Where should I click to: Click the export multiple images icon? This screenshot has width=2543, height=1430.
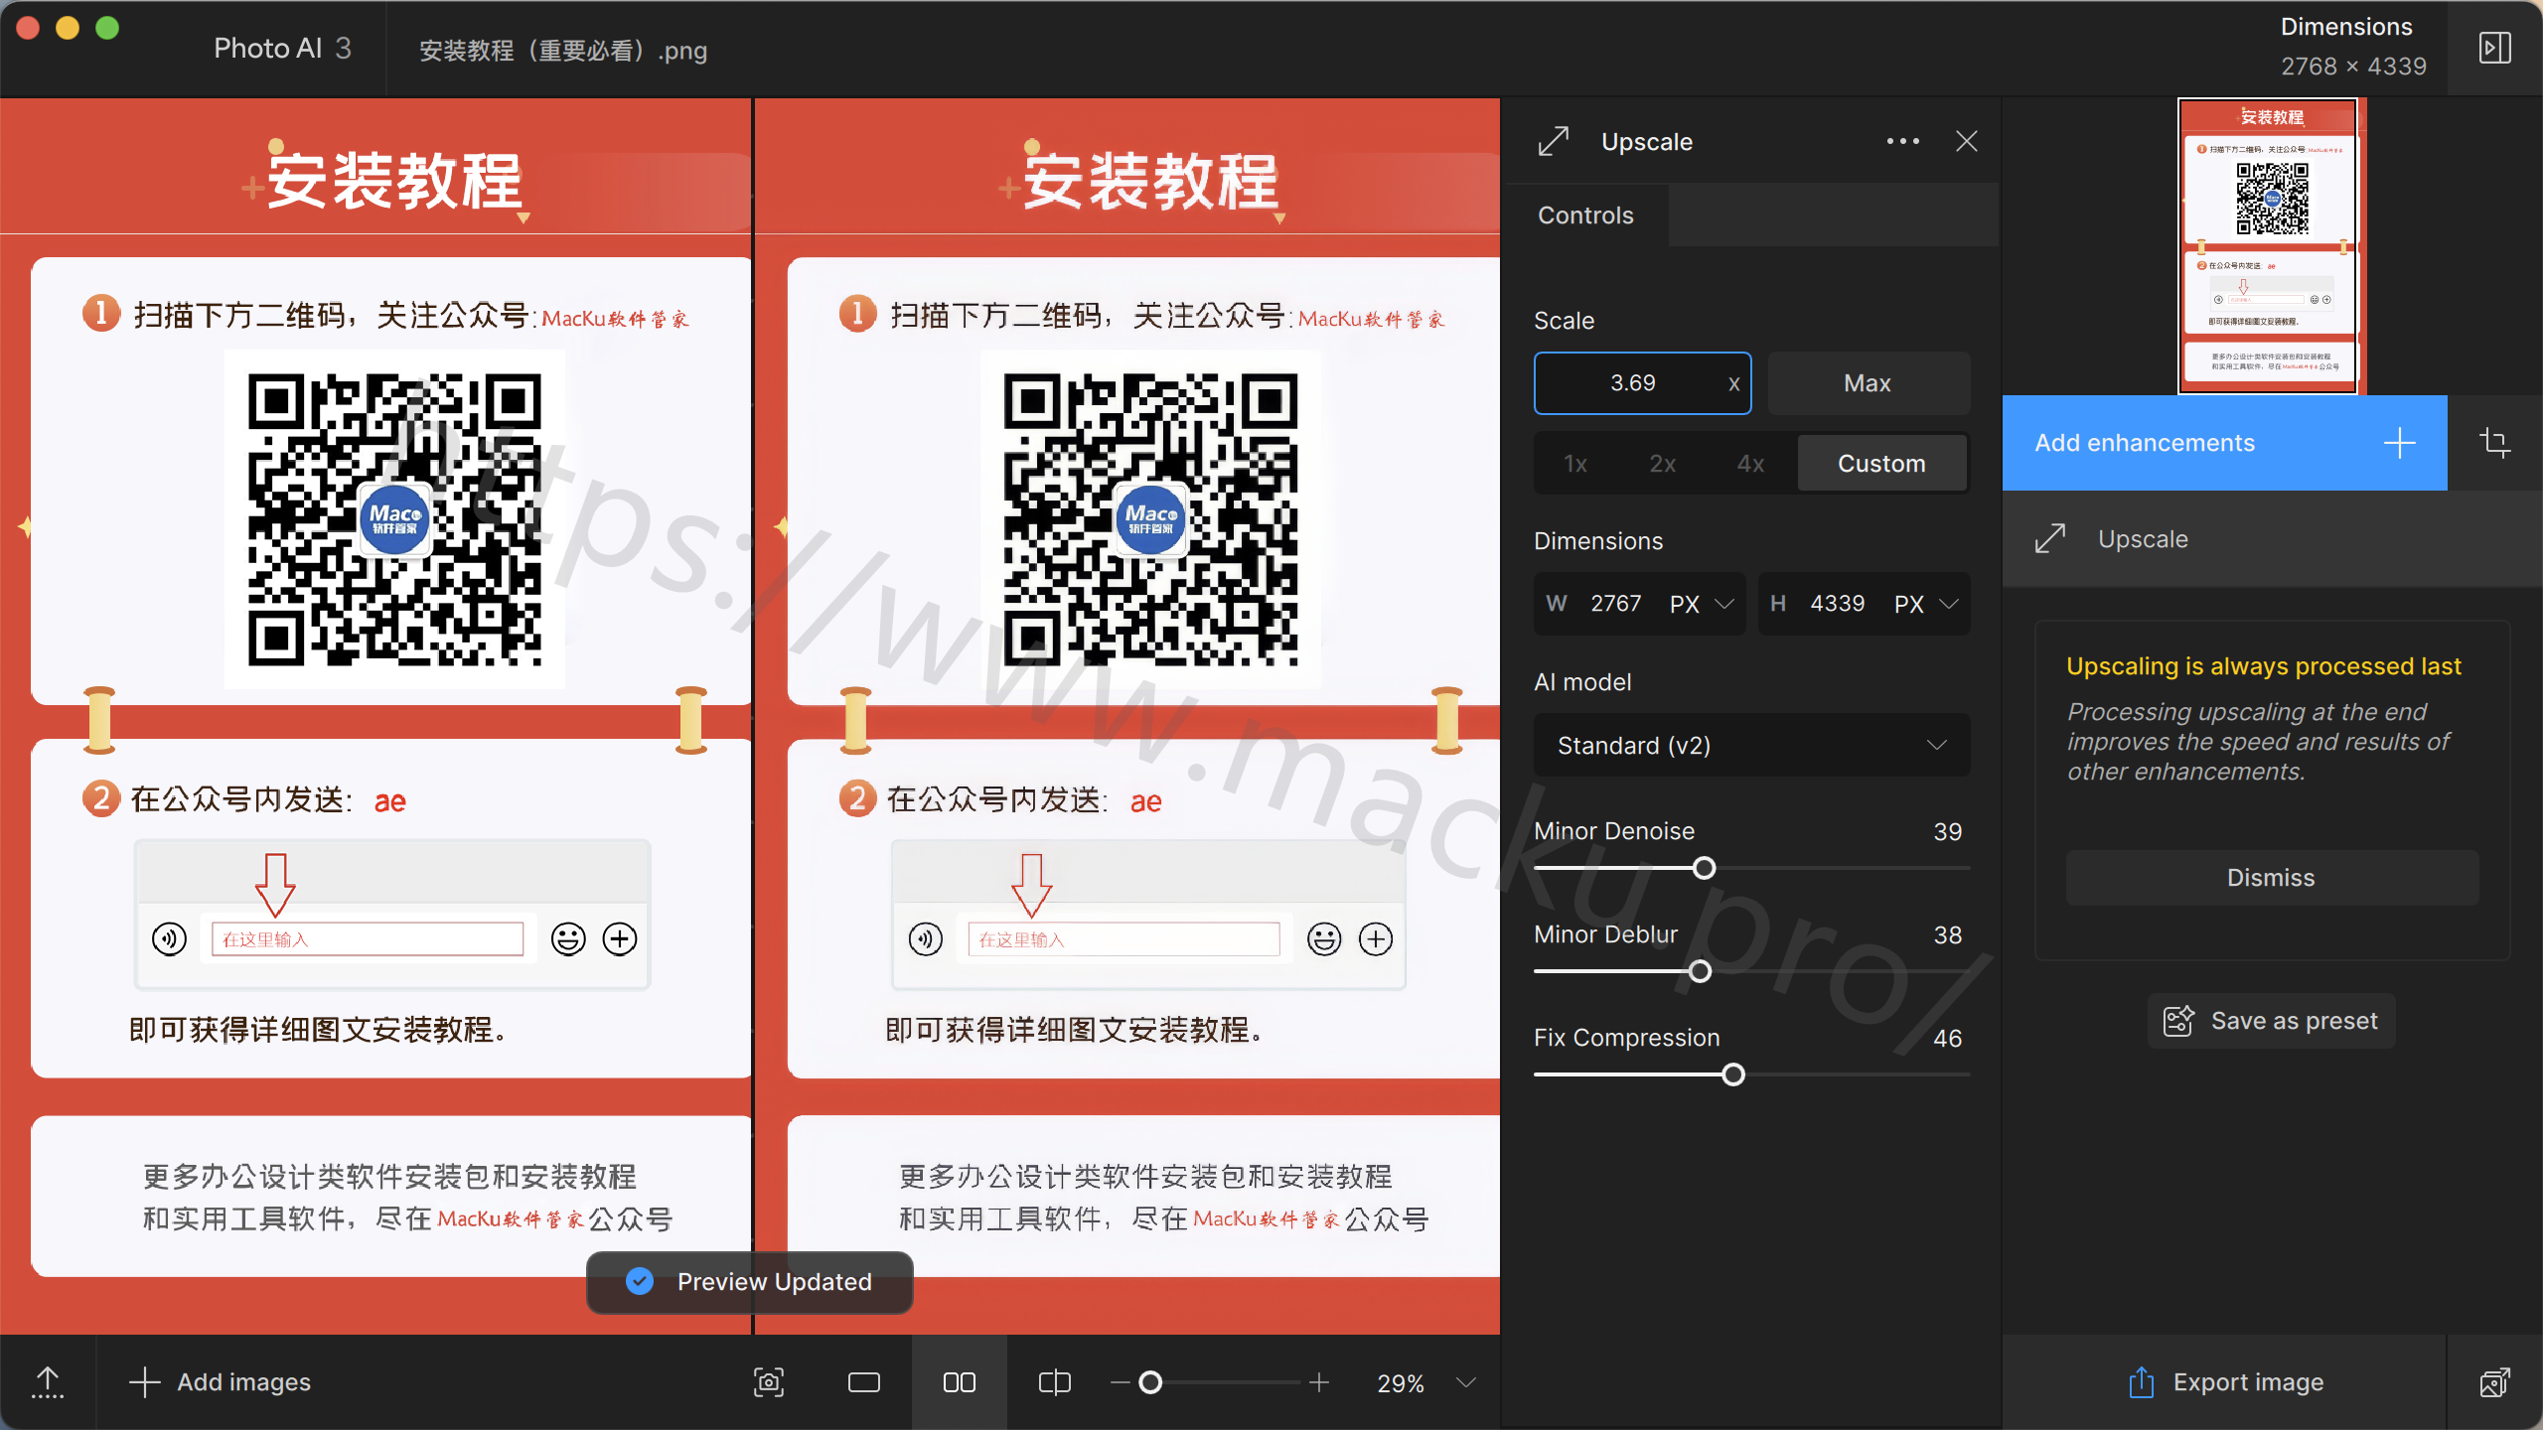click(2494, 1382)
